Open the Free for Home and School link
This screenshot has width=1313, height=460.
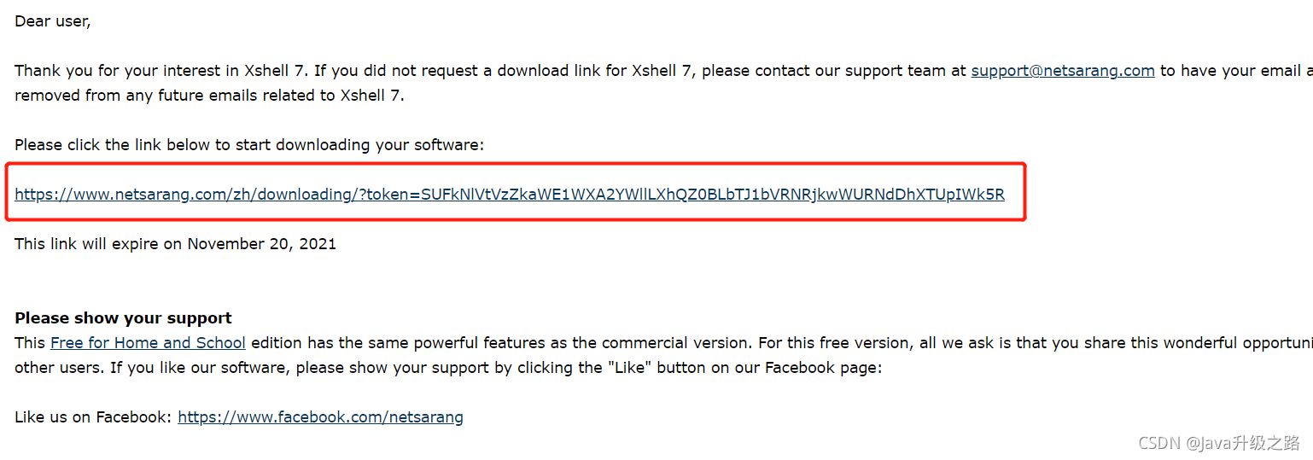pyautogui.click(x=148, y=343)
